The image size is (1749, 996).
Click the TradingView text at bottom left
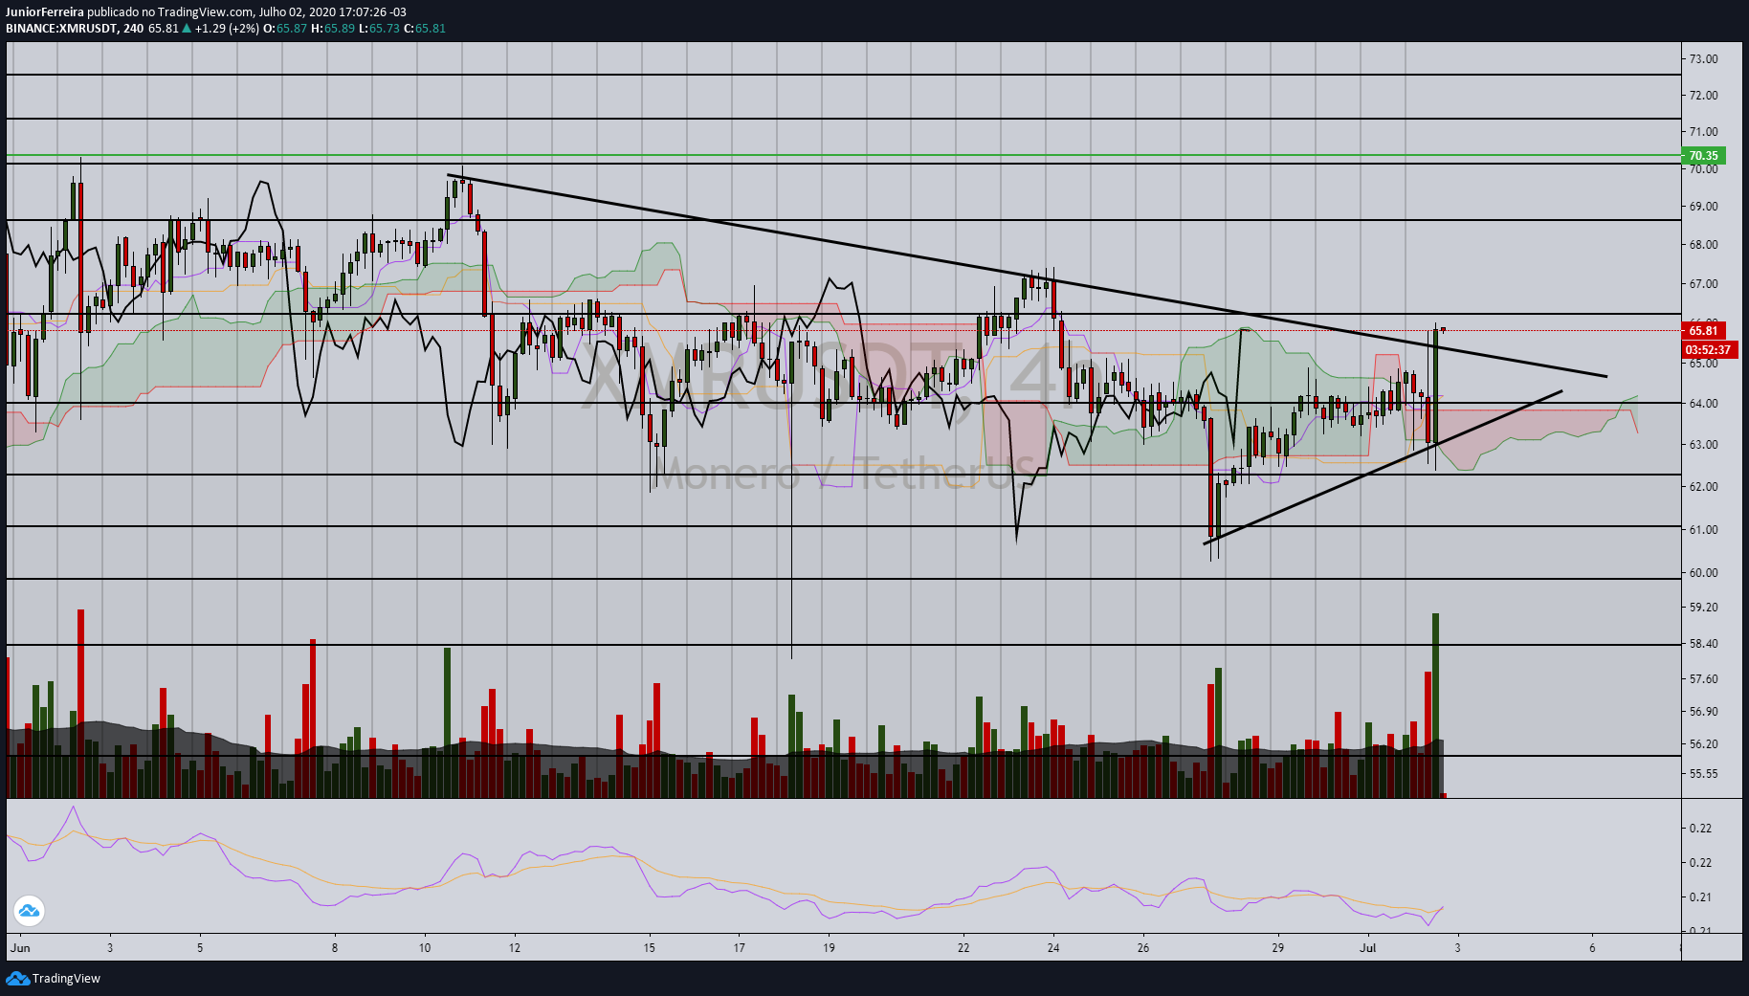point(66,978)
